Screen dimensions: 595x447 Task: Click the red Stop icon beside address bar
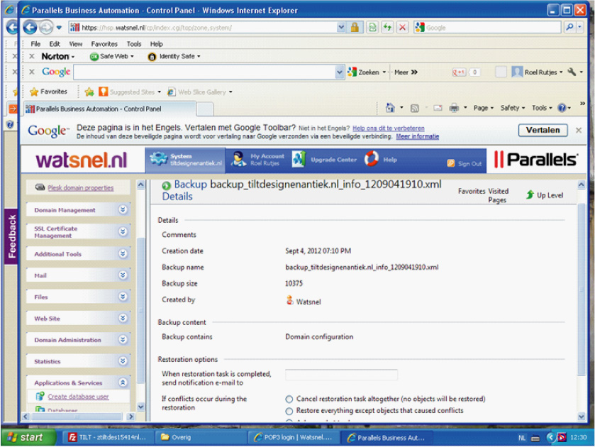[402, 28]
